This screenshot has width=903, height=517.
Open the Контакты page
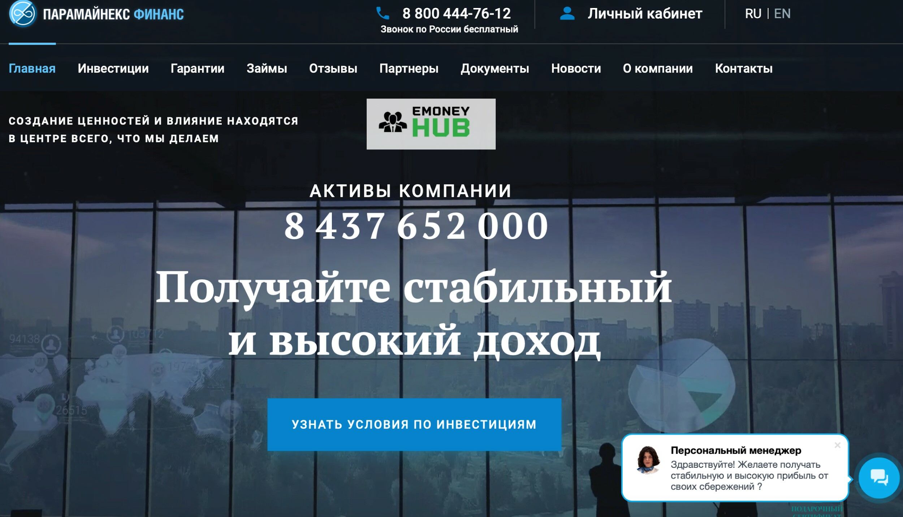744,68
